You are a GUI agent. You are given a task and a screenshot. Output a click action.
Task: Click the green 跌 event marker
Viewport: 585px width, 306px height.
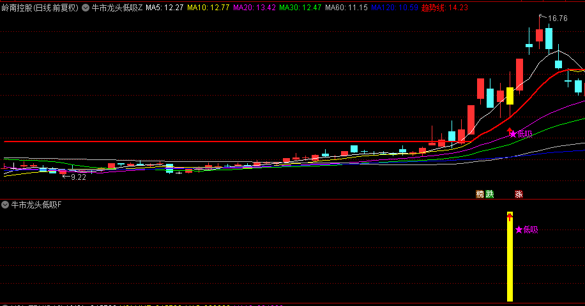click(489, 194)
